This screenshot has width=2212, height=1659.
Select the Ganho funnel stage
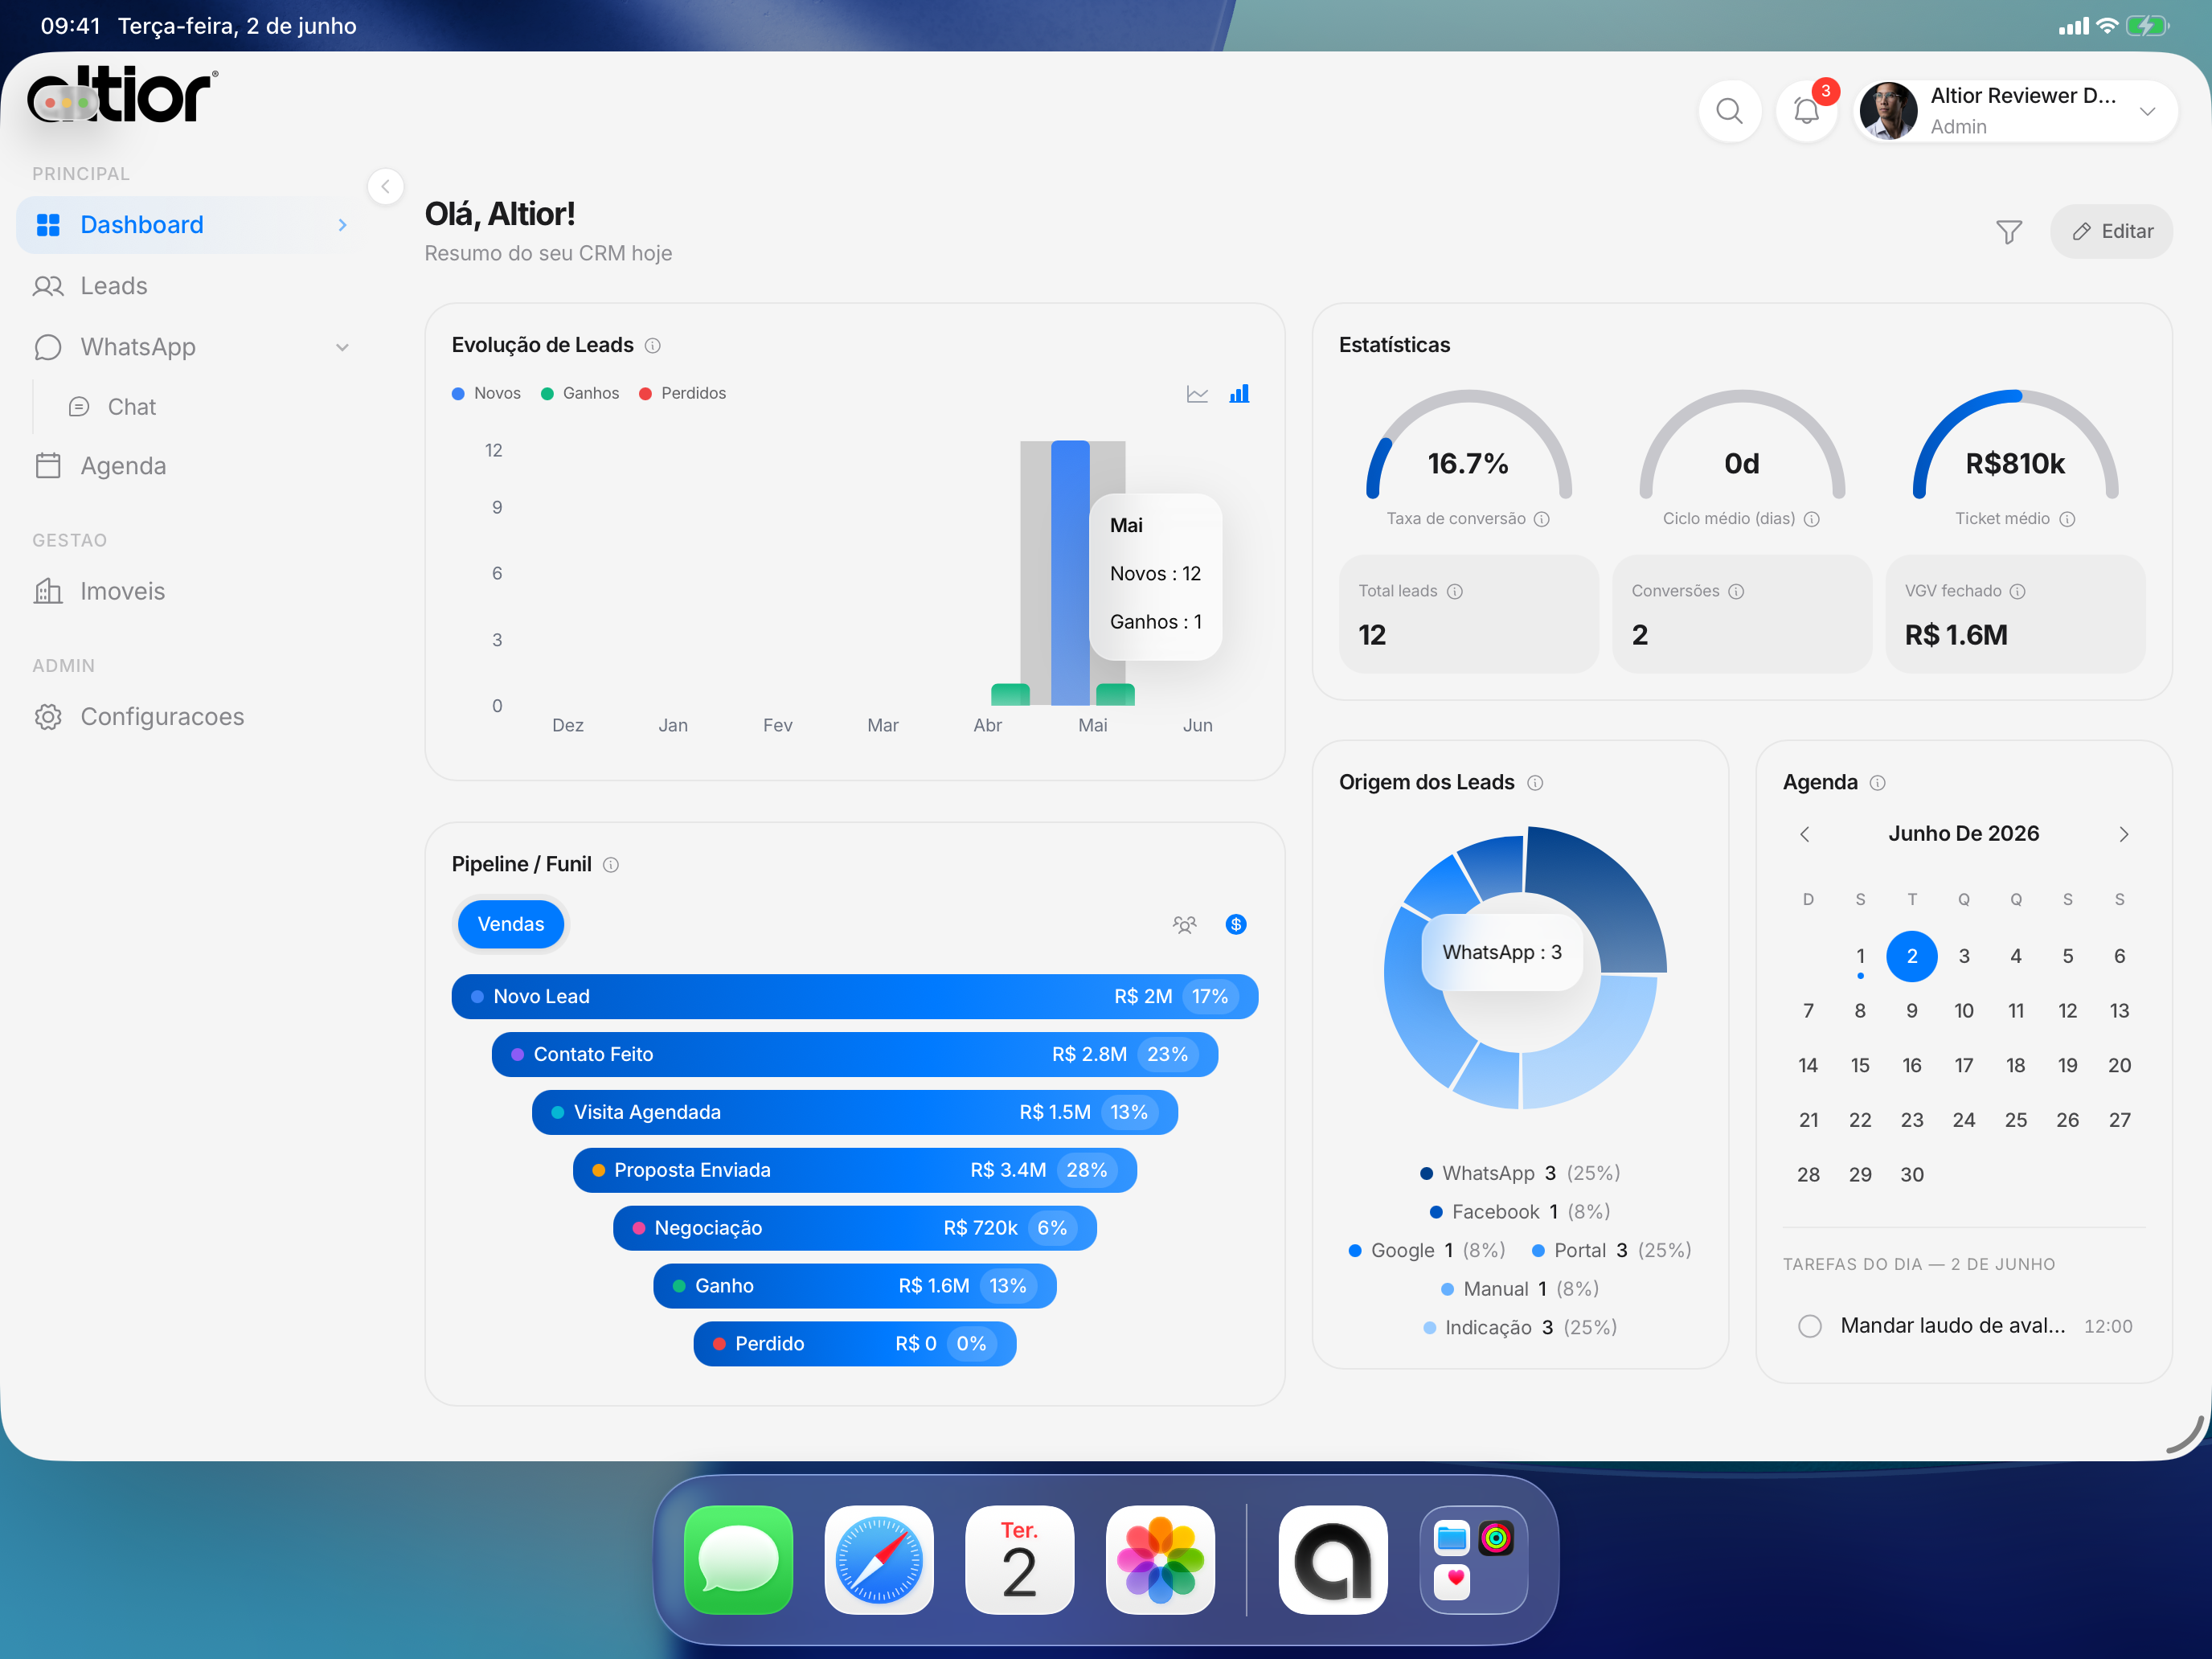coord(855,1286)
